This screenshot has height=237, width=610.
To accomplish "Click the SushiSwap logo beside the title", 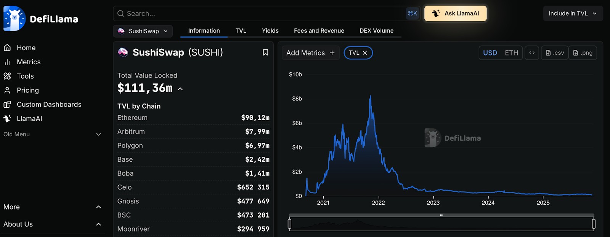I will tap(123, 52).
